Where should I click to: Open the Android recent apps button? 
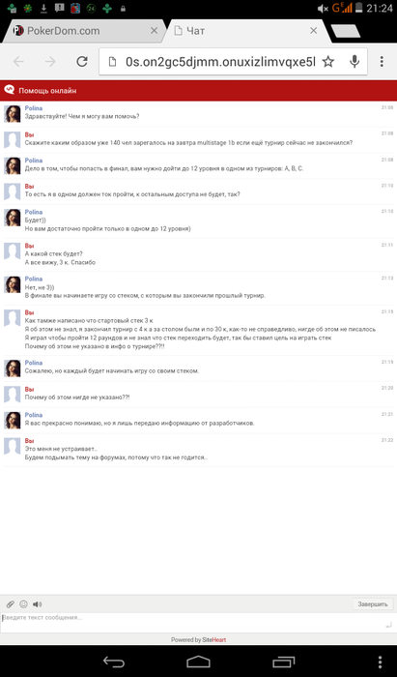click(284, 661)
